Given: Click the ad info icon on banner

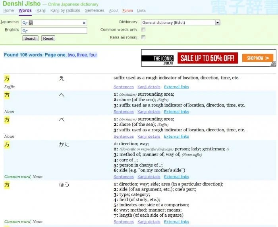Looking at the screenshot, I should point(274,64).
